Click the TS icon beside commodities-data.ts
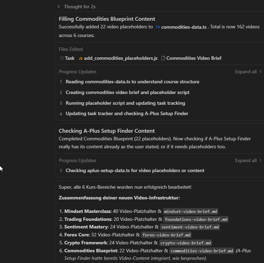This screenshot has height=263, width=264. pos(157,27)
